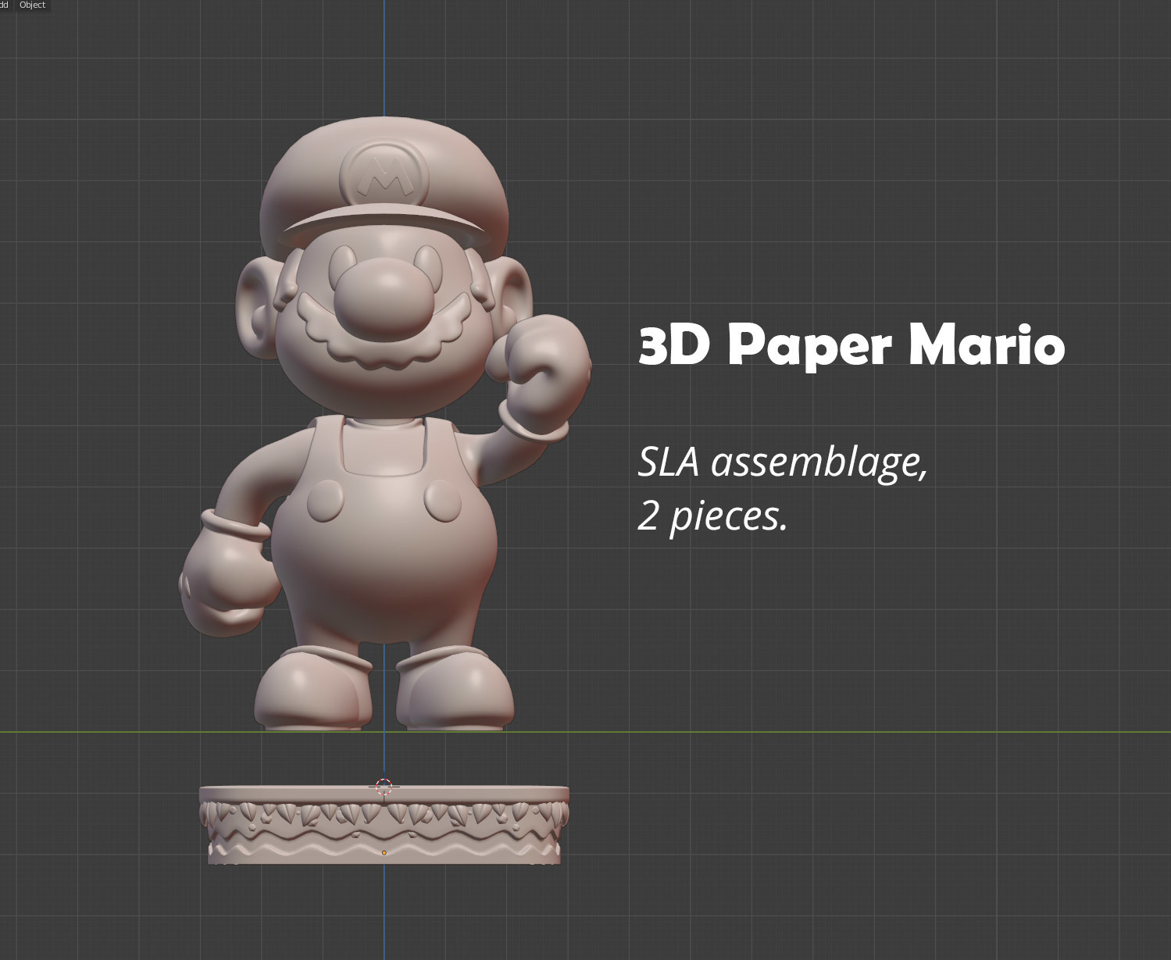Click the orange origin point on the base
Image resolution: width=1171 pixels, height=960 pixels.
pyautogui.click(x=383, y=852)
